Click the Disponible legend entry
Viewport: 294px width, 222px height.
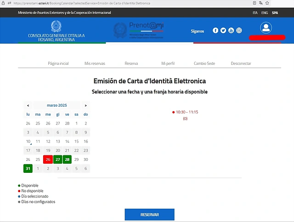pos(28,185)
